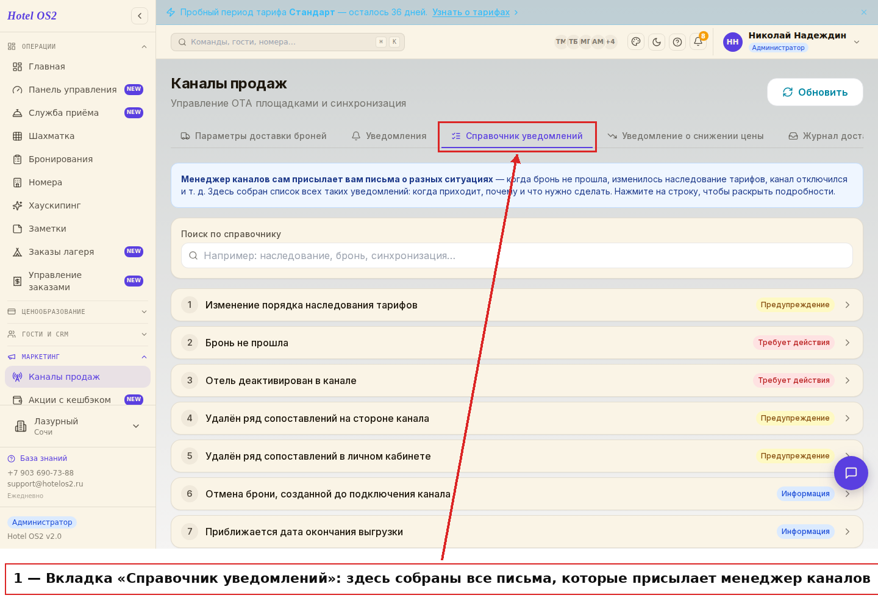The width and height of the screenshot is (878, 609).
Task: Expand Отель деактивирован в канале row
Action: 517,380
